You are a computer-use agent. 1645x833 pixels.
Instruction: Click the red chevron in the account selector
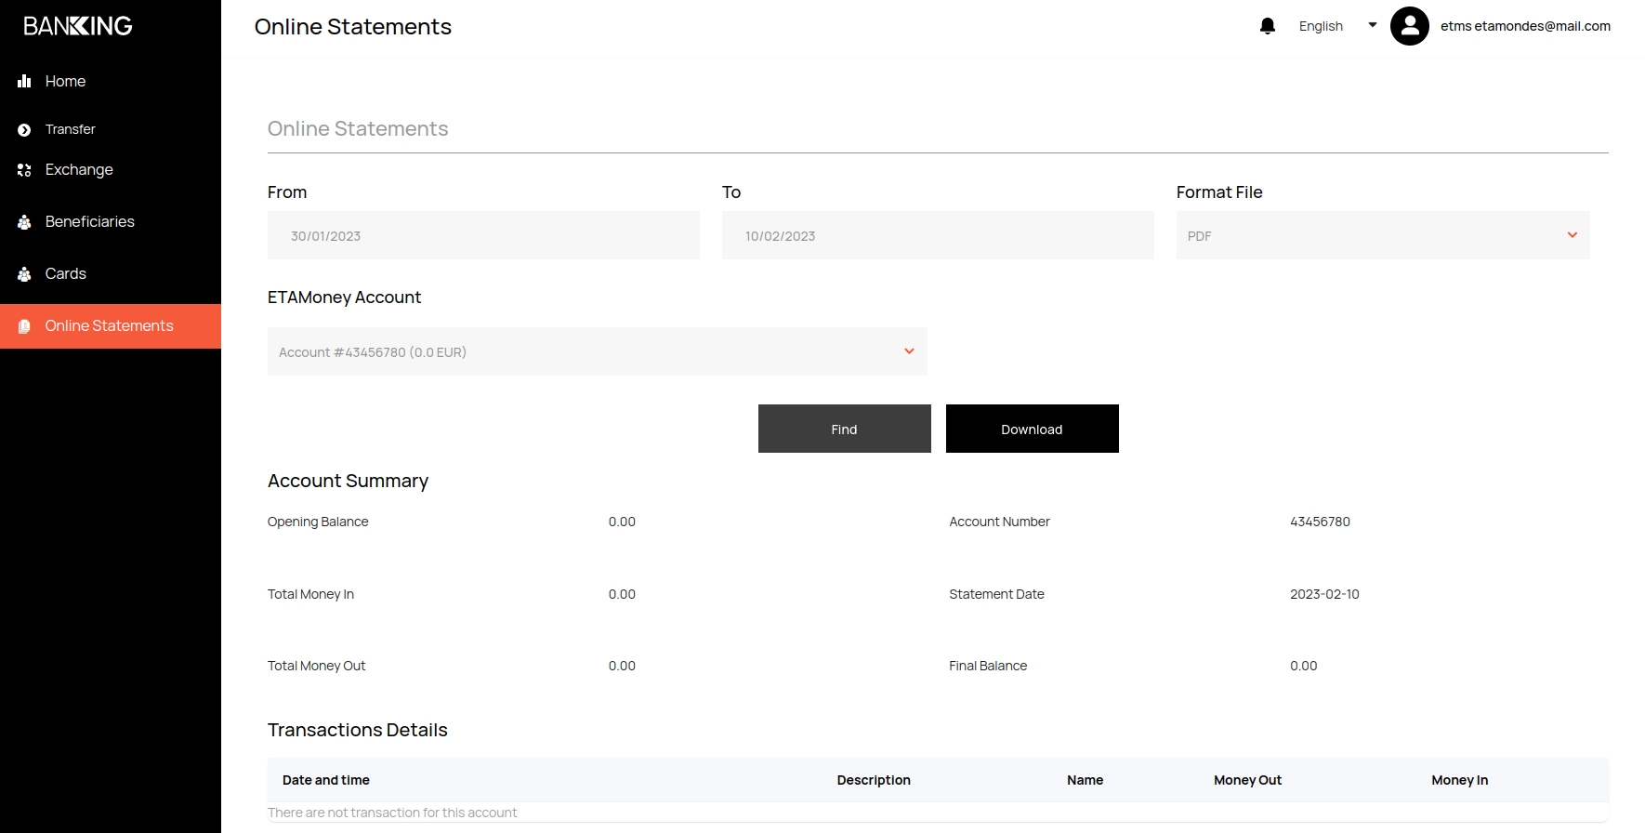[x=909, y=351]
